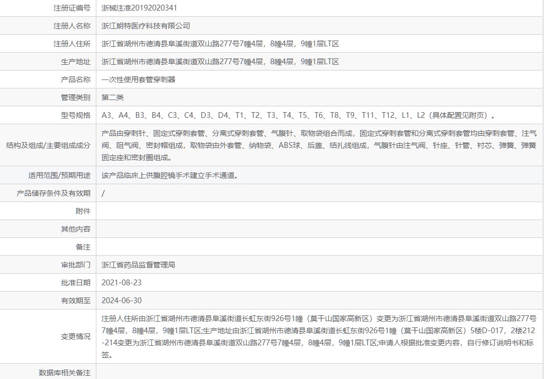This screenshot has height=379, width=544.
Task: Click the 变更情况 label
Action: (76, 337)
